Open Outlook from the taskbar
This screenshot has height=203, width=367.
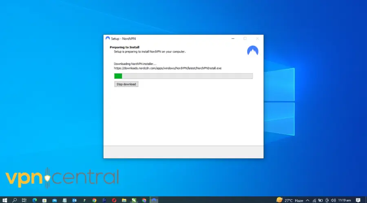pos(75,200)
